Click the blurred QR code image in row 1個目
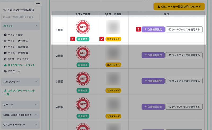Image resolution: width=212 pixels, height=130 pixels. (x=113, y=27)
